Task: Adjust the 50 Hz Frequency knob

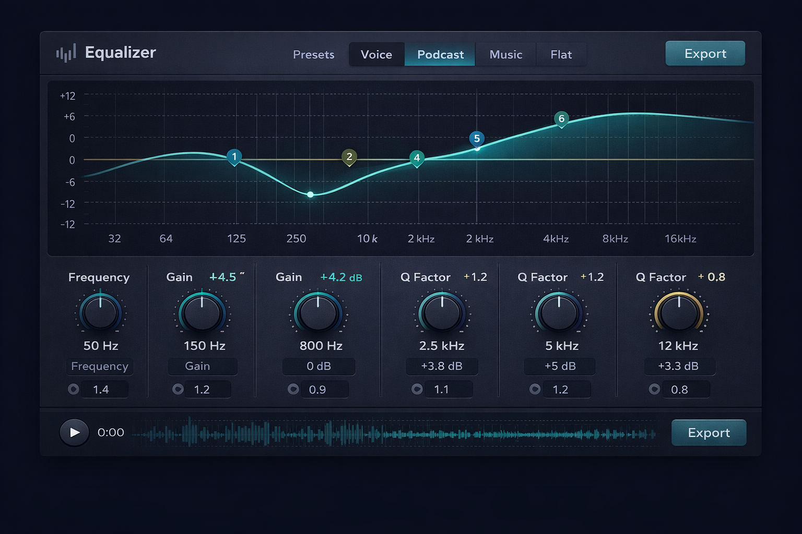Action: pyautogui.click(x=100, y=313)
